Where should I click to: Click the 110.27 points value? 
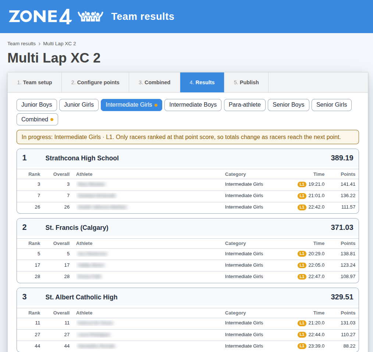pyautogui.click(x=348, y=334)
